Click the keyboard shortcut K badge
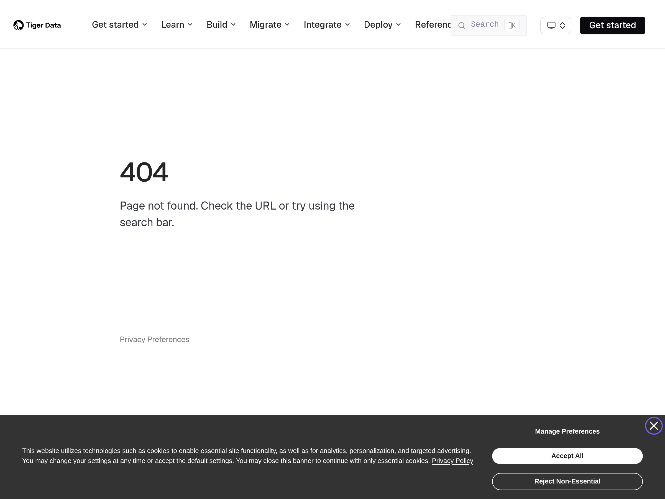Image resolution: width=665 pixels, height=499 pixels. (512, 26)
